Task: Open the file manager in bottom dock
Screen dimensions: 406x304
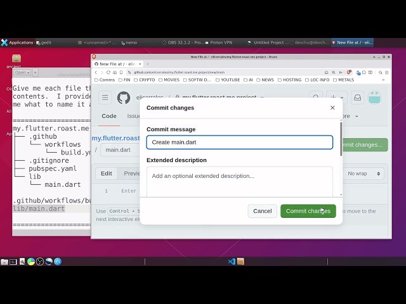Action: 4,262
